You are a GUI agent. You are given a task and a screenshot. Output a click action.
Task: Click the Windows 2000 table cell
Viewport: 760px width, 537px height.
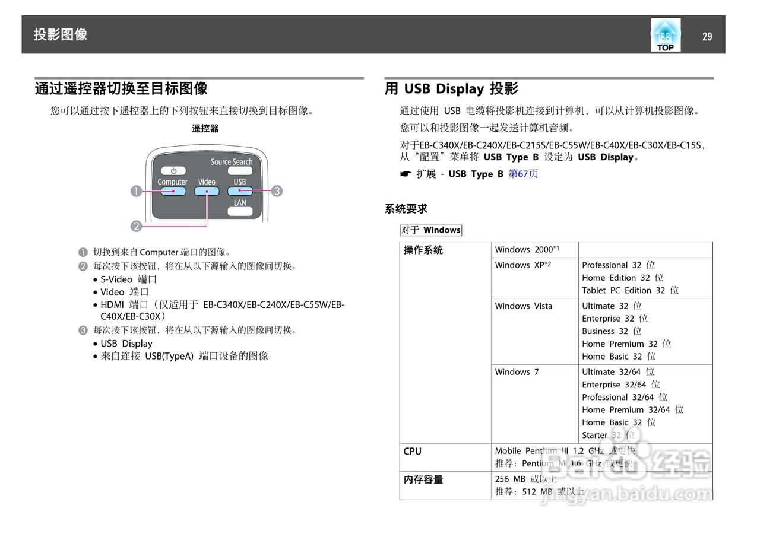534,250
